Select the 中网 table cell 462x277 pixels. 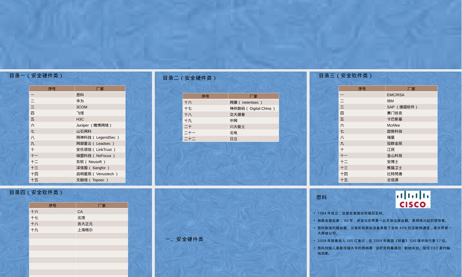pos(253,120)
